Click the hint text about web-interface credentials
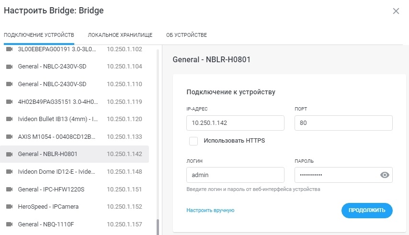 coord(253,189)
